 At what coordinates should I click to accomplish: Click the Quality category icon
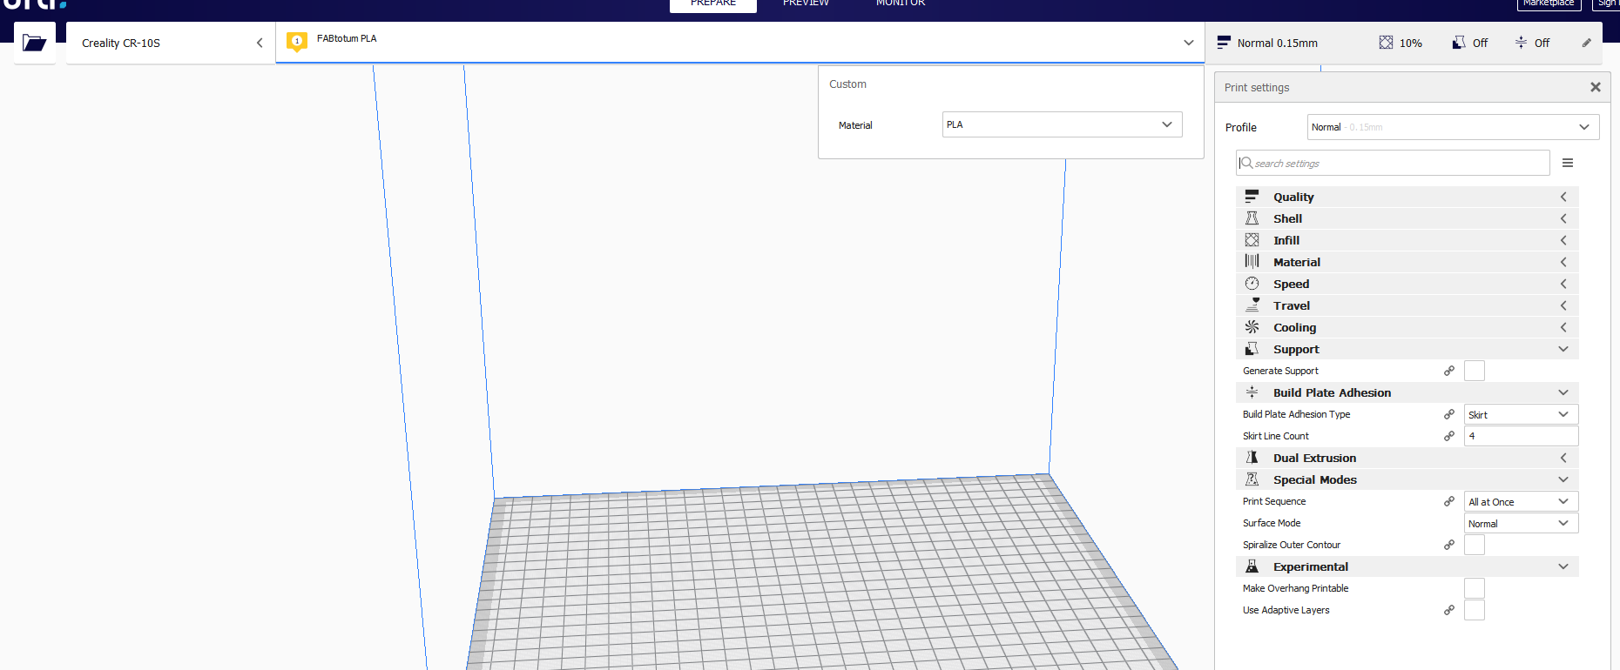point(1252,197)
